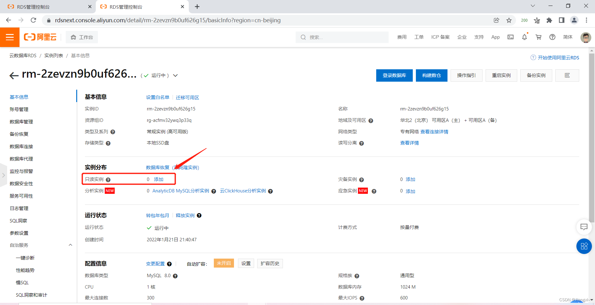Open 数据库管理 in the sidebar
The height and width of the screenshot is (305, 595).
(x=21, y=122)
